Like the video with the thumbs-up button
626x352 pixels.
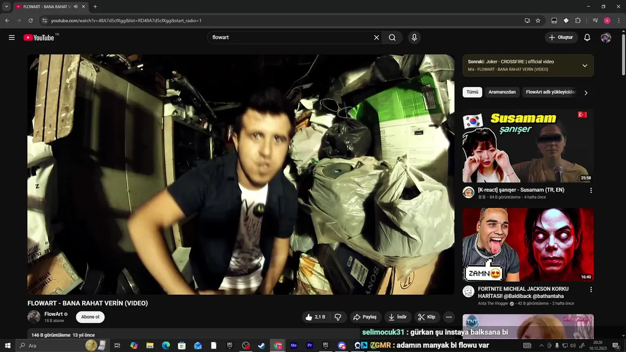click(315, 317)
